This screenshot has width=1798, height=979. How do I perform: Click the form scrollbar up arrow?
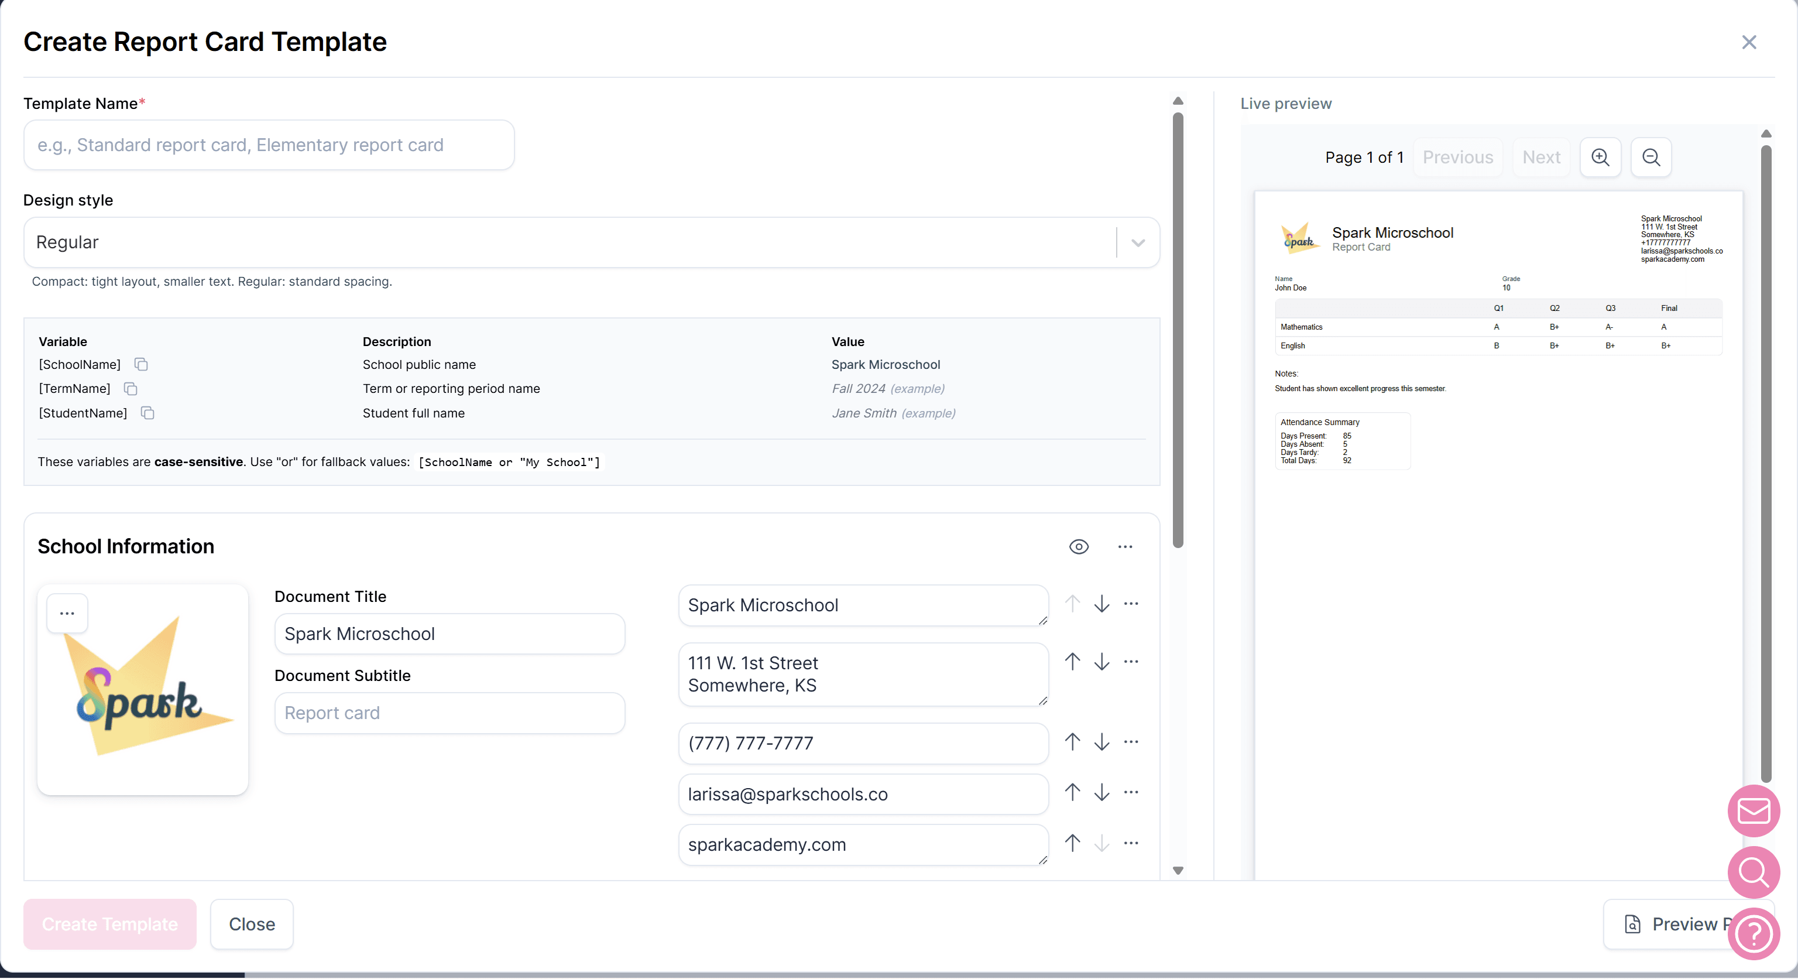[1178, 101]
